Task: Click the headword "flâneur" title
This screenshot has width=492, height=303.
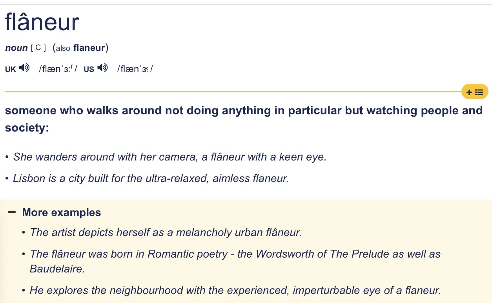Action: [42, 22]
